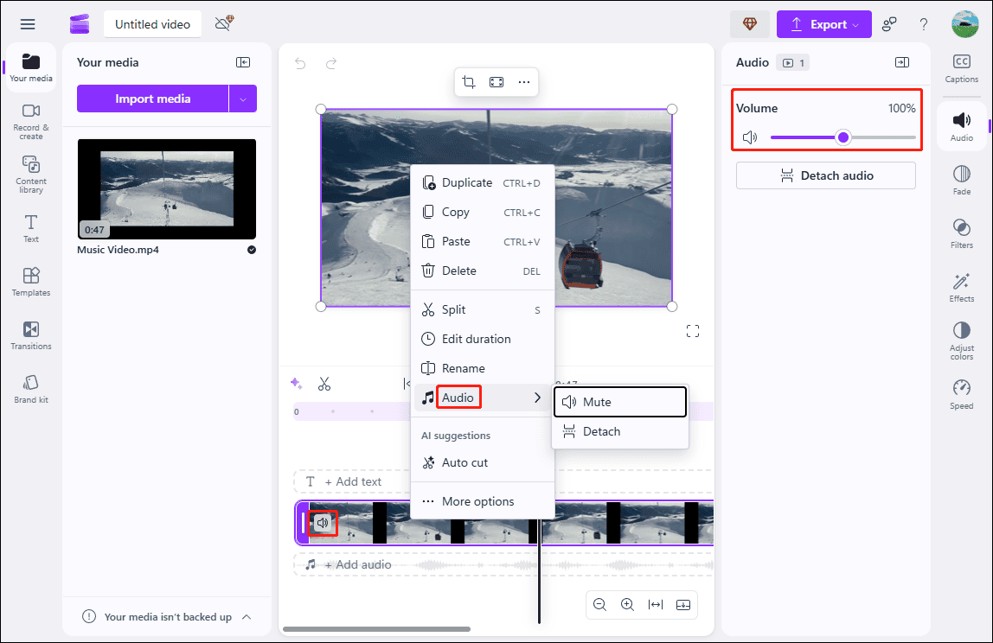Adjust the Volume slider
This screenshot has width=993, height=643.
842,137
